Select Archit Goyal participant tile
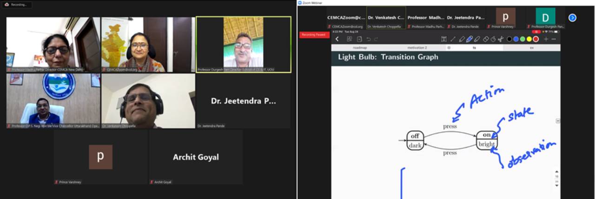595x199 pixels. pyautogui.click(x=195, y=157)
